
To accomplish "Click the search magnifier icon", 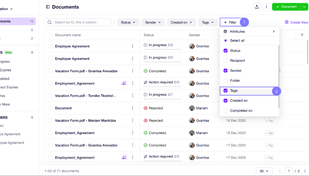I will coord(50,22).
